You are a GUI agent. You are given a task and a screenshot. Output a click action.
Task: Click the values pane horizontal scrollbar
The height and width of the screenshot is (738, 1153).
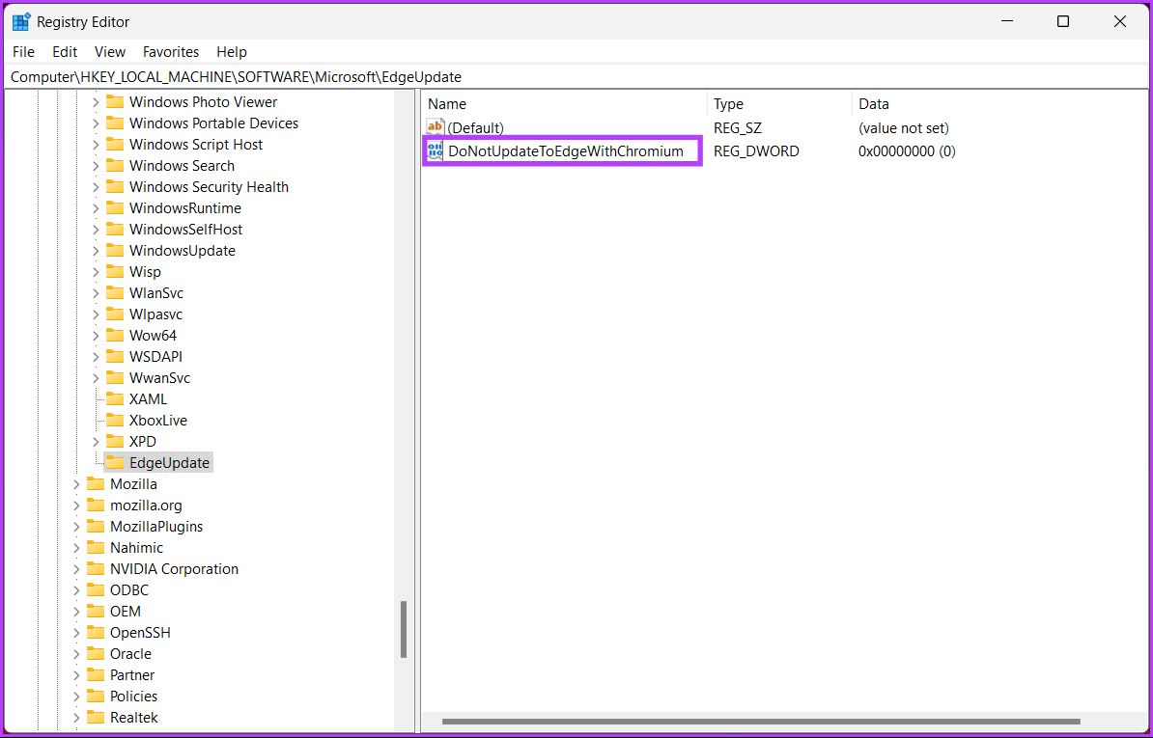point(761,721)
